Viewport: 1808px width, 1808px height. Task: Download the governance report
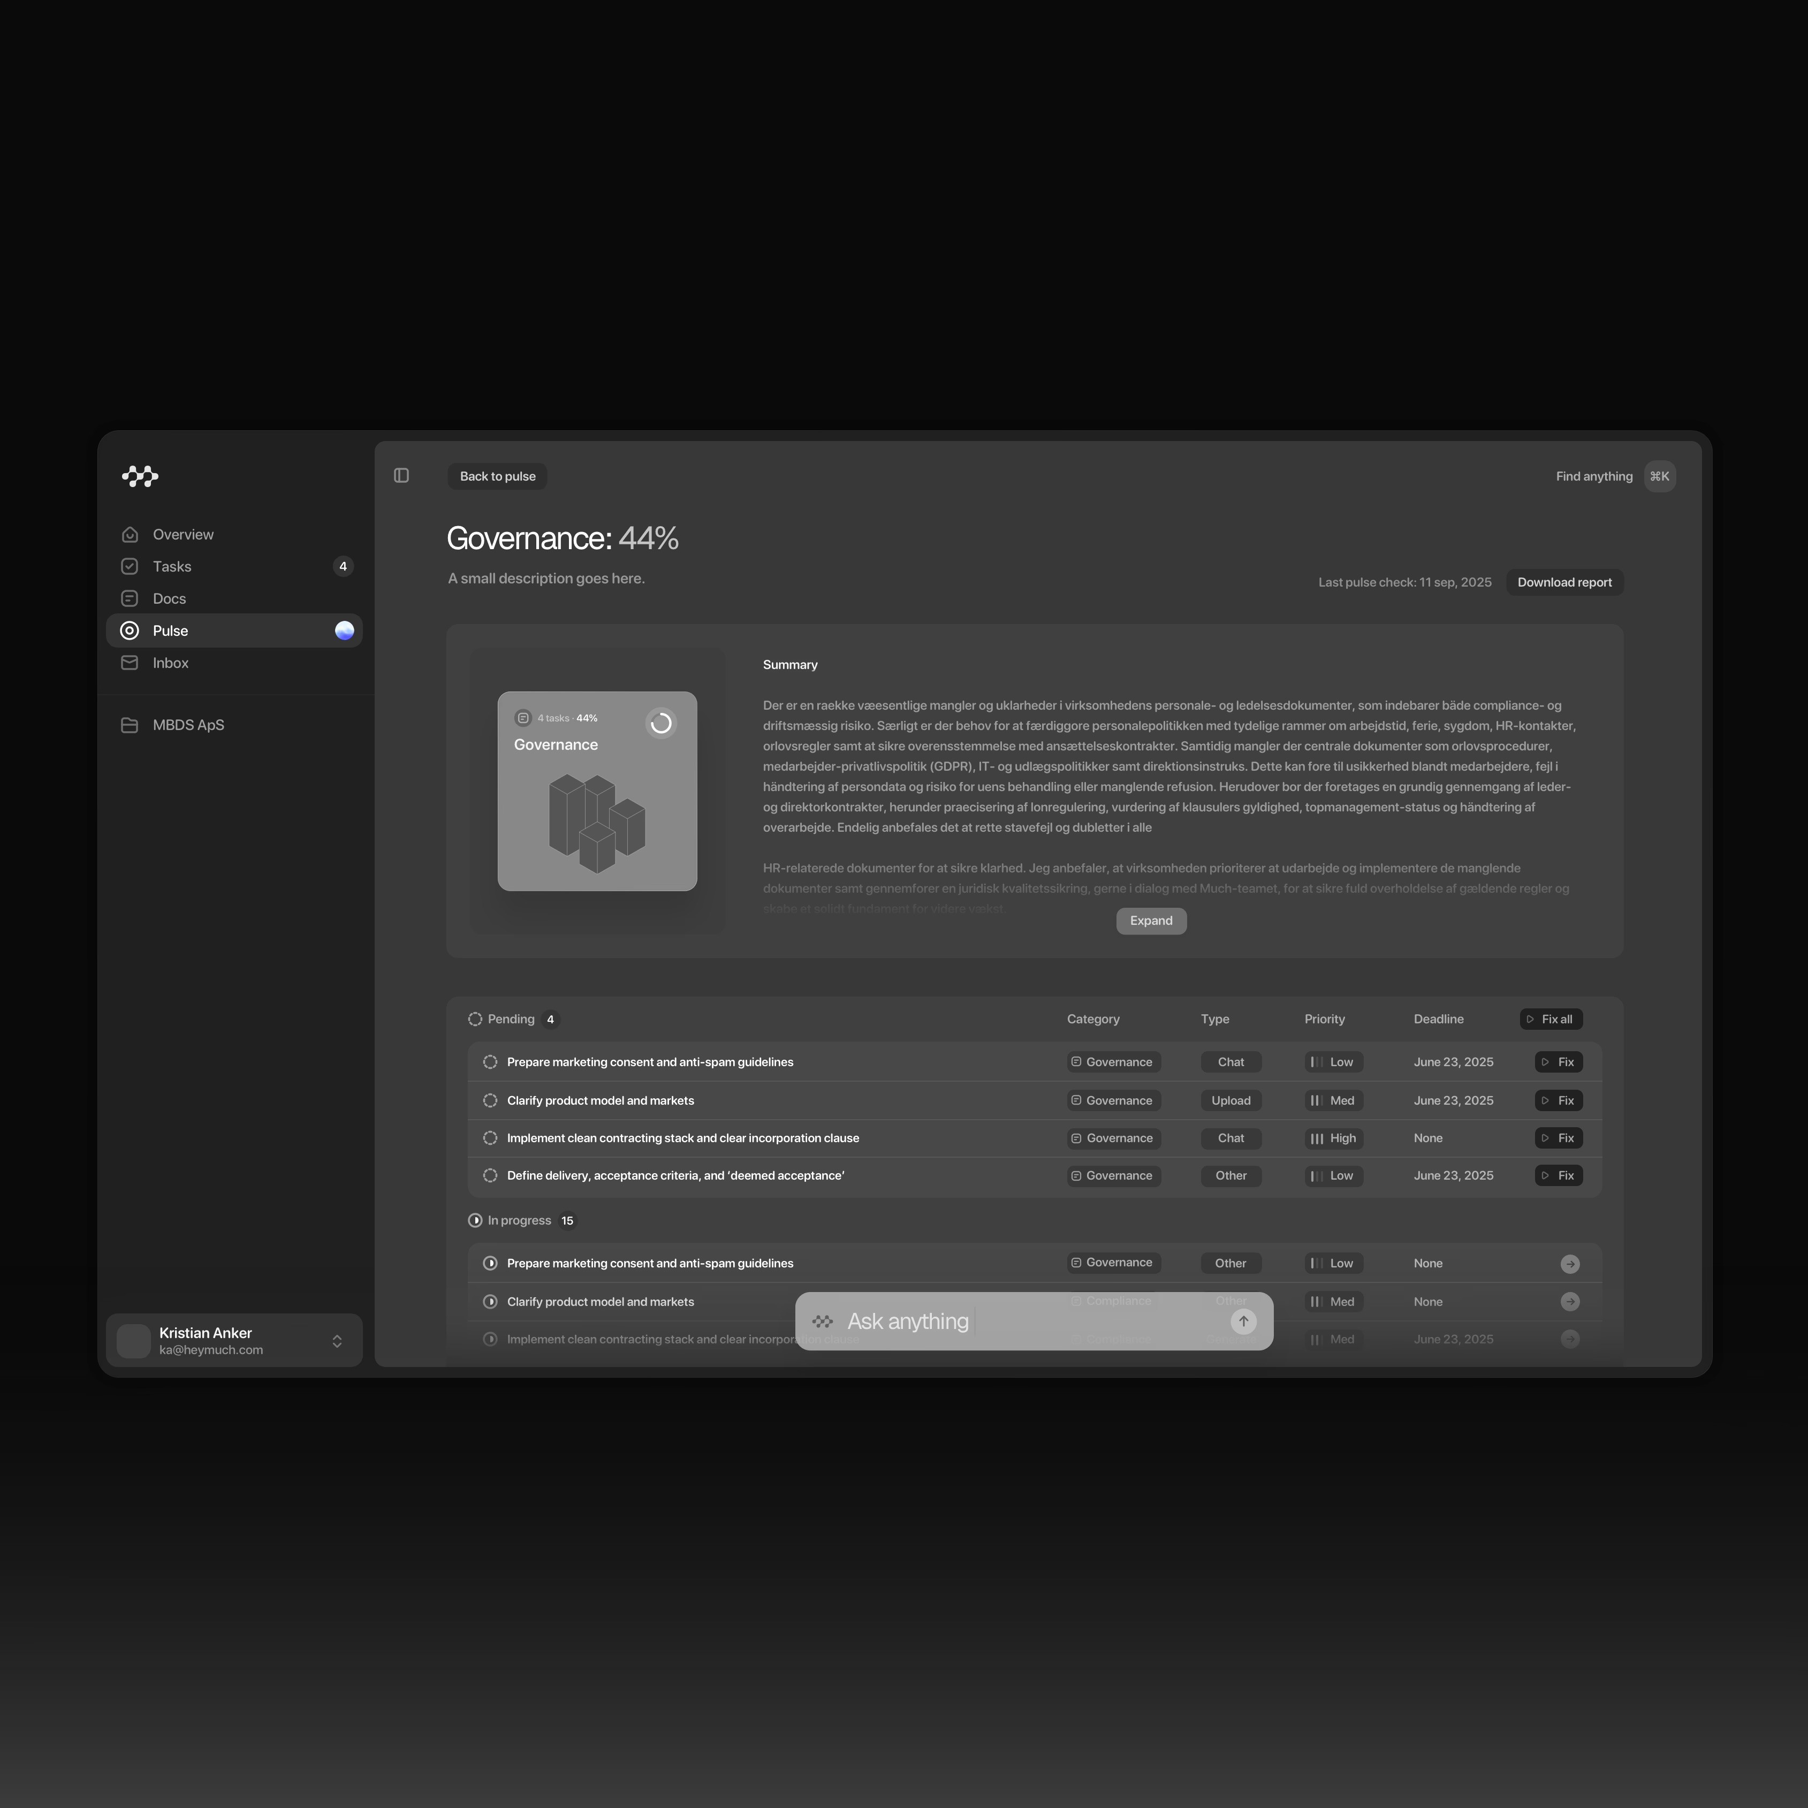tap(1564, 582)
